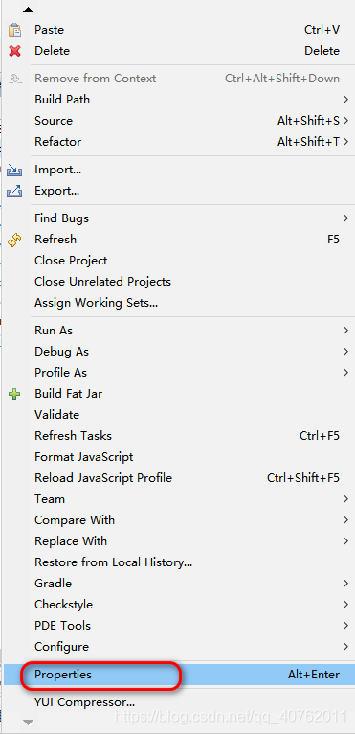Expand the Checkstyle submenu arrow
The width and height of the screenshot is (355, 734).
tap(346, 605)
